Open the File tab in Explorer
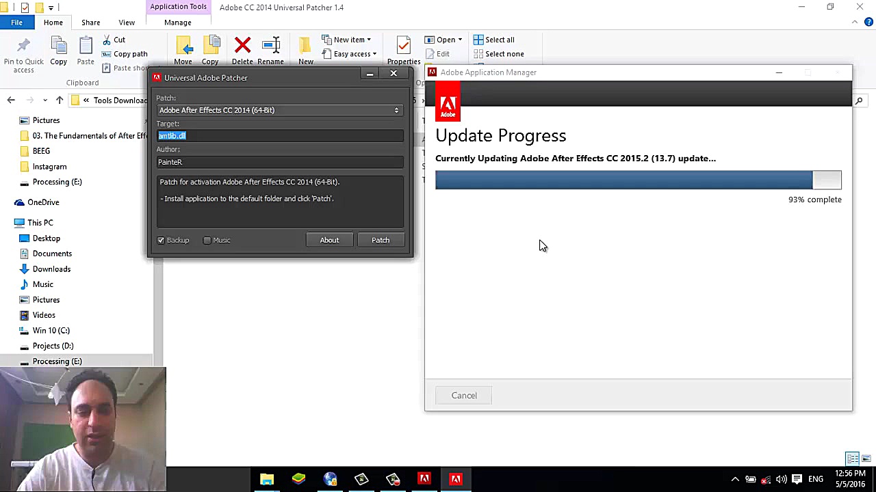The width and height of the screenshot is (876, 492). 16,23
